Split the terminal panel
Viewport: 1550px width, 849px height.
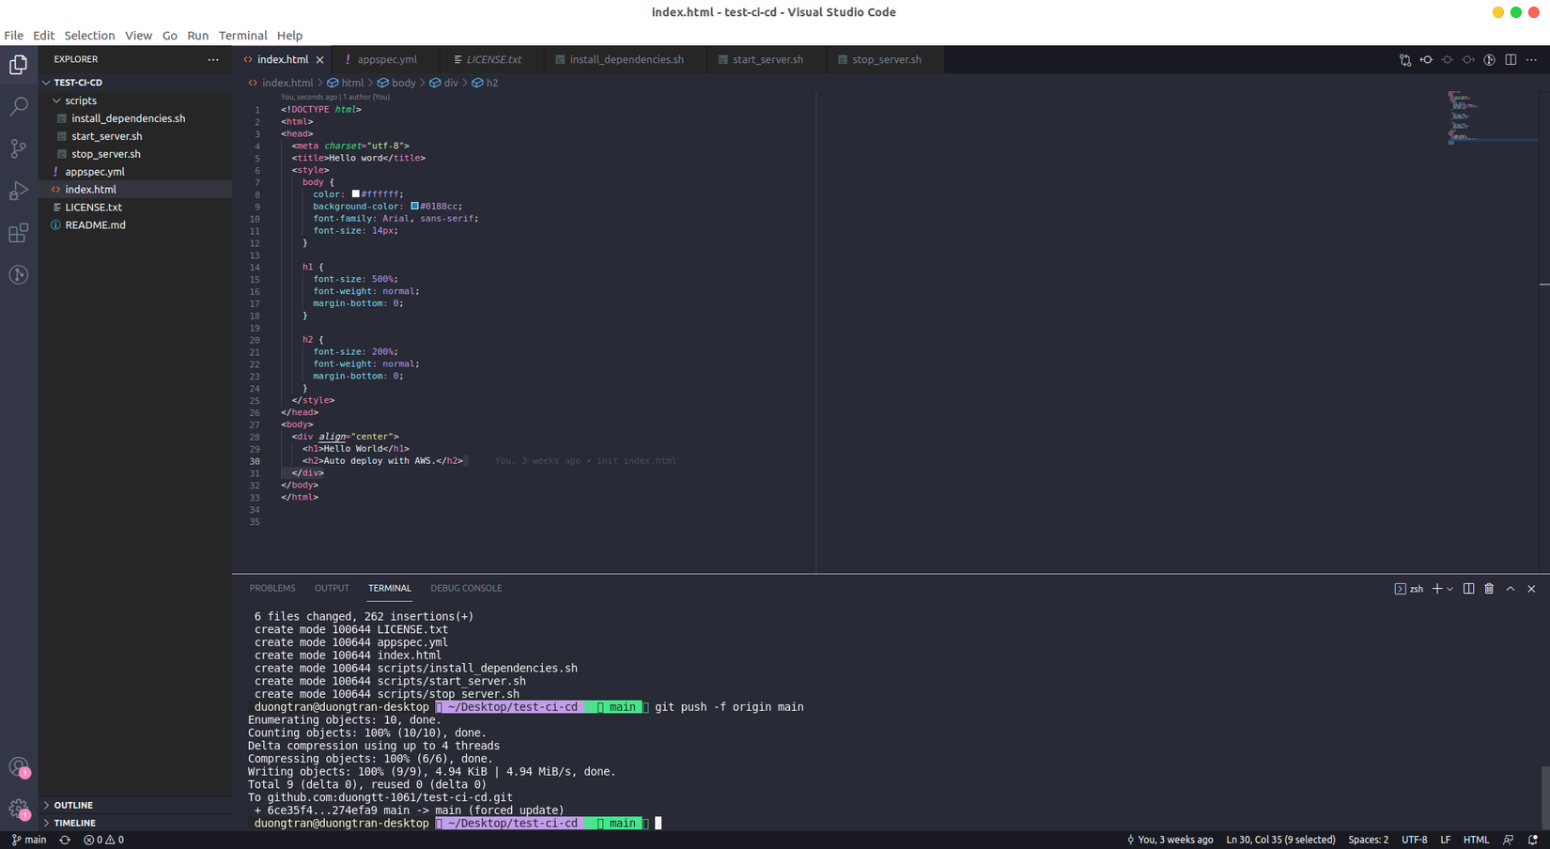1468,589
